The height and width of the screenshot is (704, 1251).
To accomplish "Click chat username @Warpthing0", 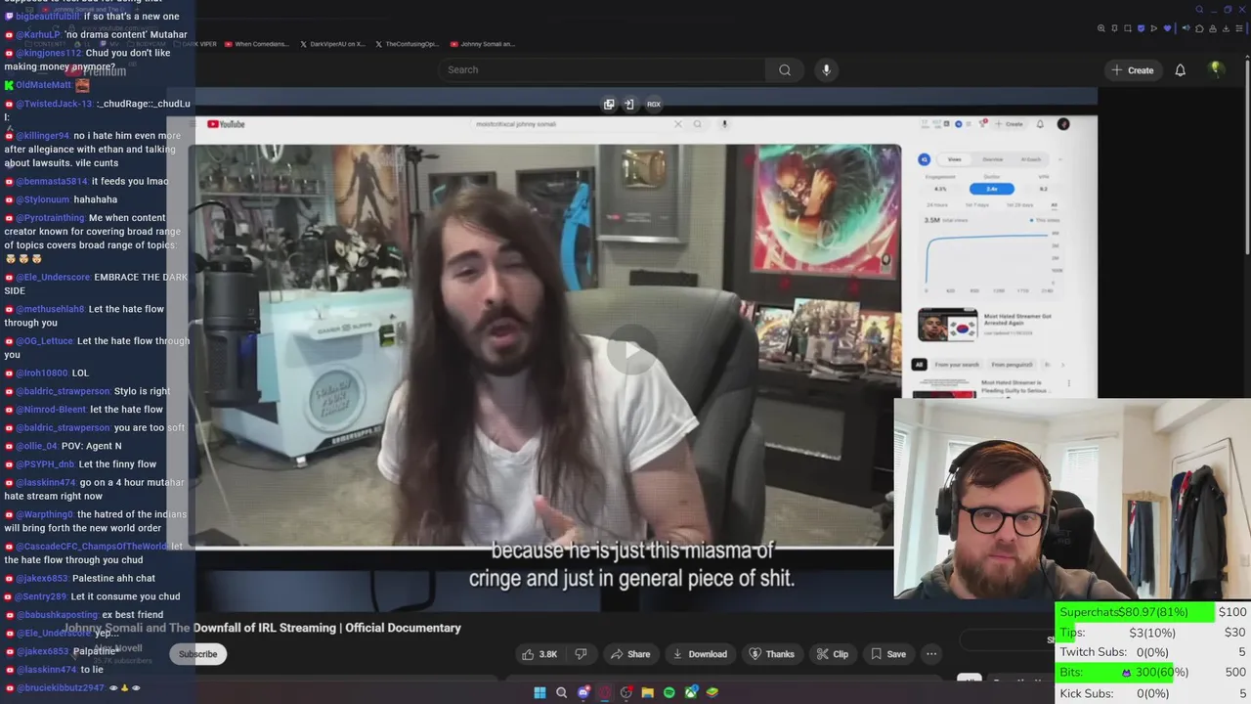I will click(x=44, y=514).
